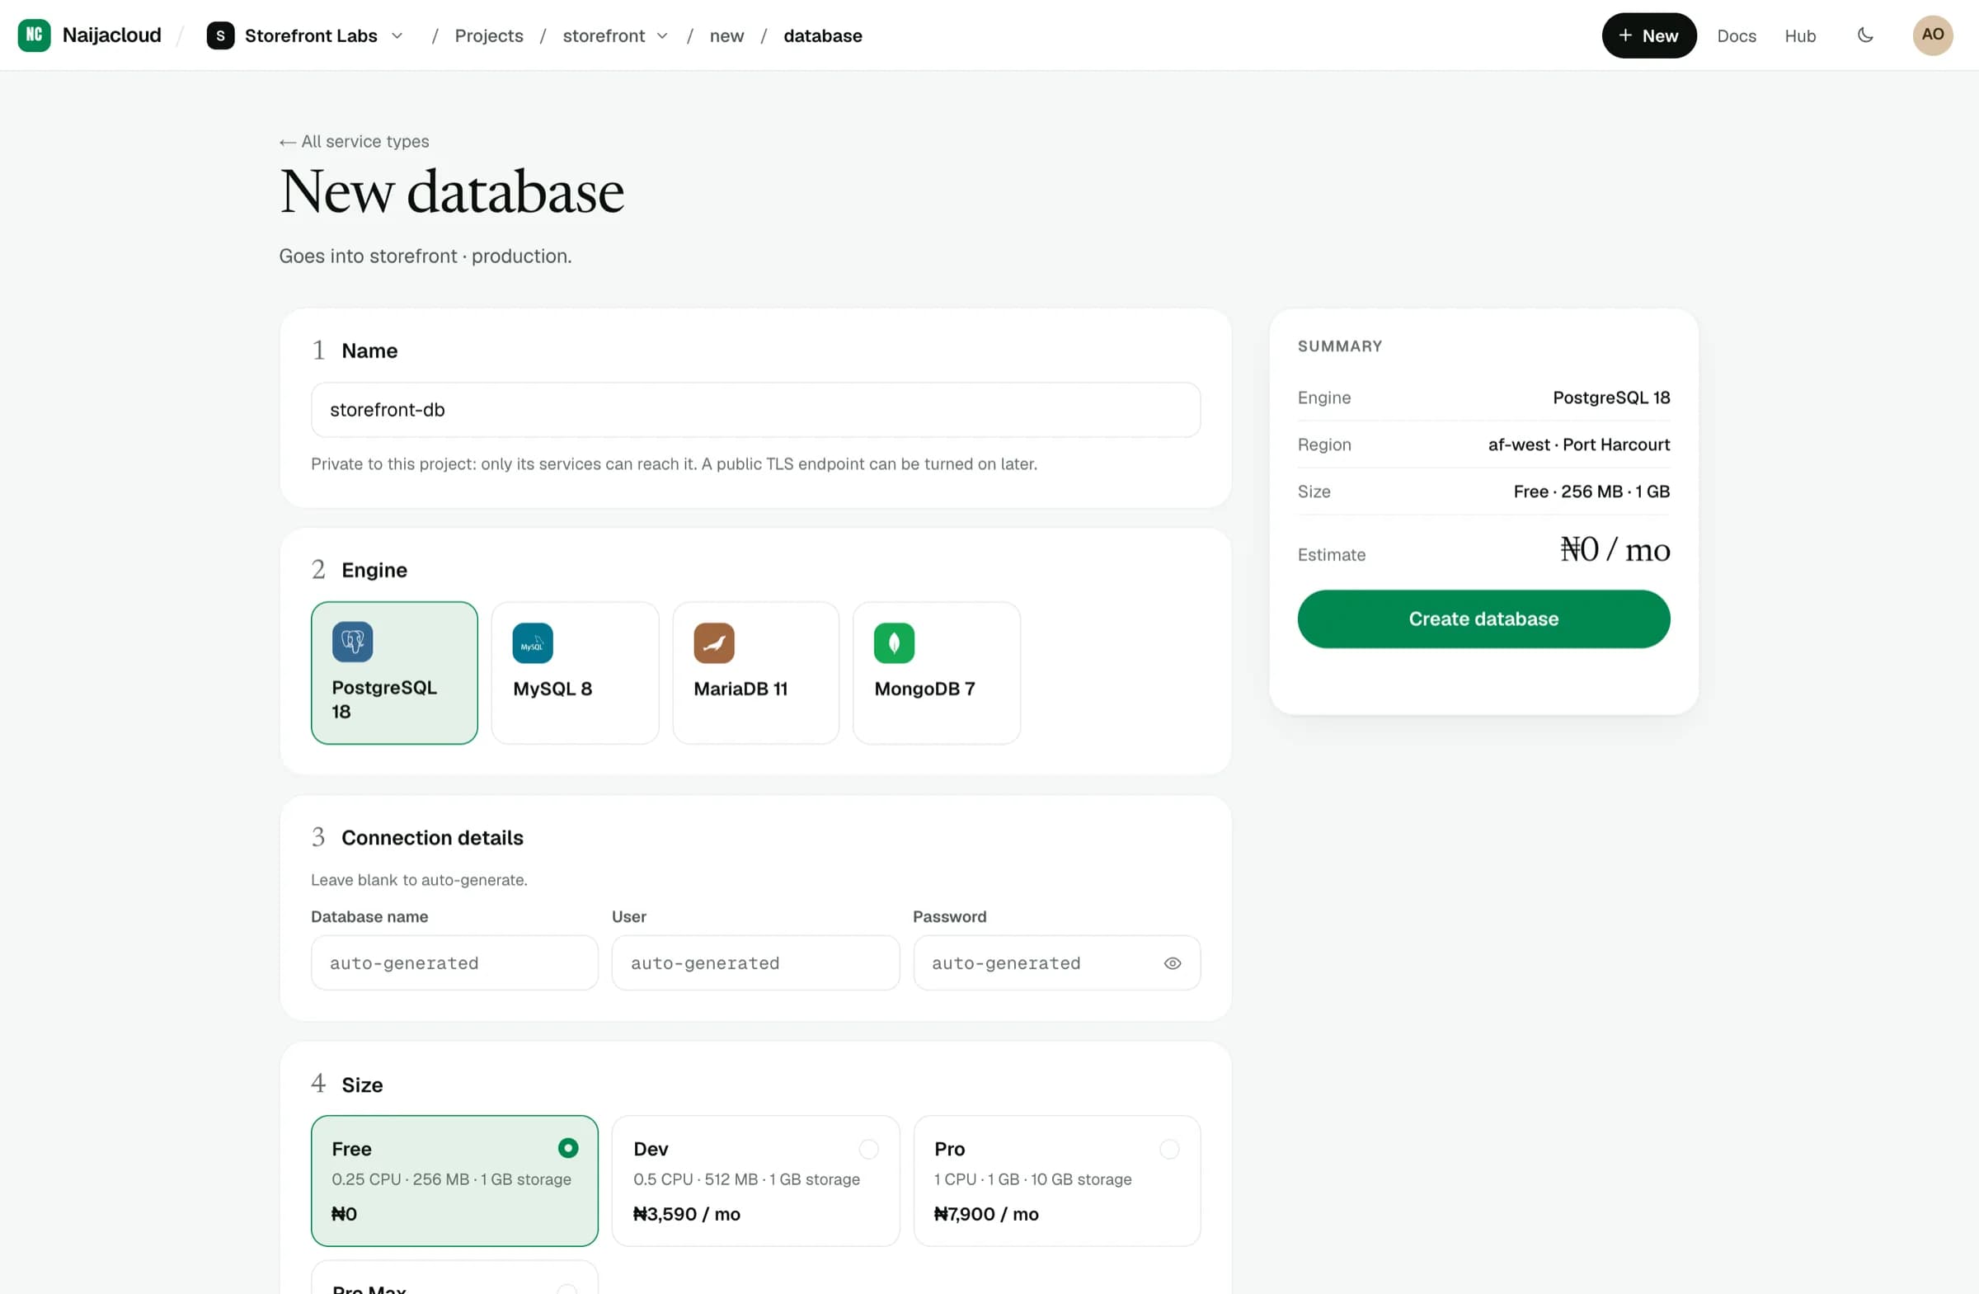Select the Pro size radio button
This screenshot has height=1294, width=1979.
(1170, 1149)
